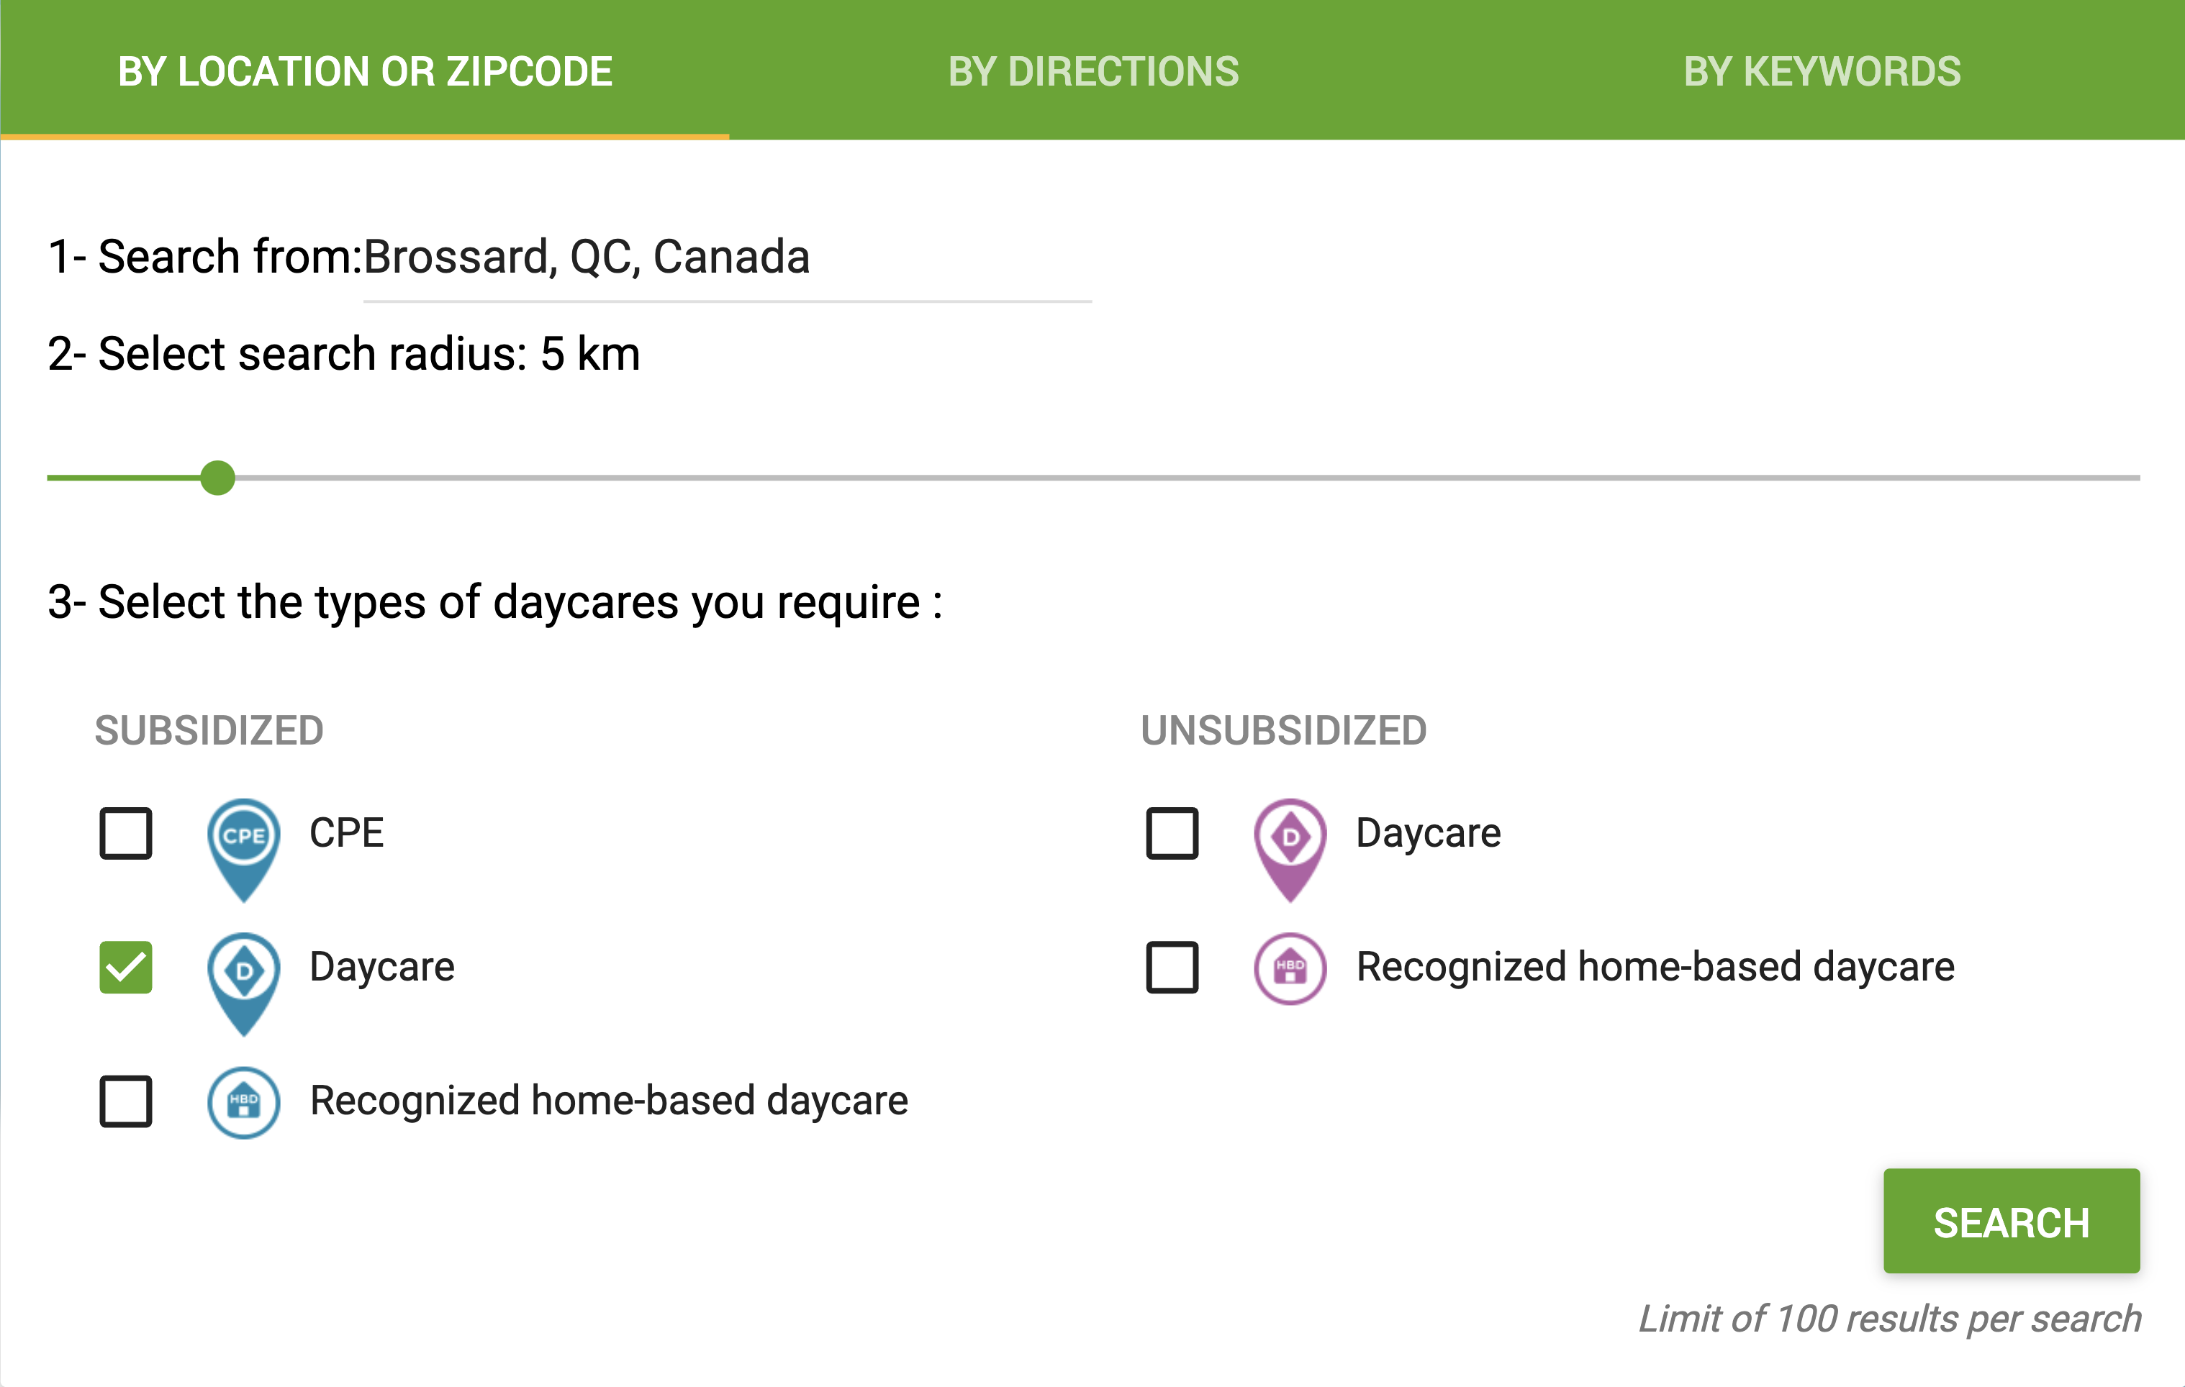Enable the subsidized CPE checkbox
Viewport: 2185px width, 1387px height.
tap(125, 833)
